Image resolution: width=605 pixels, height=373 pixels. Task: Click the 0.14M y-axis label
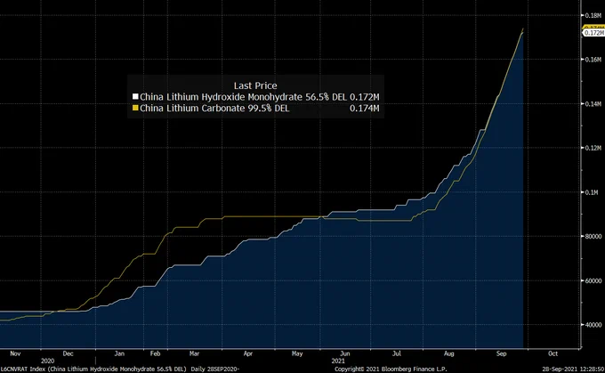pos(593,104)
